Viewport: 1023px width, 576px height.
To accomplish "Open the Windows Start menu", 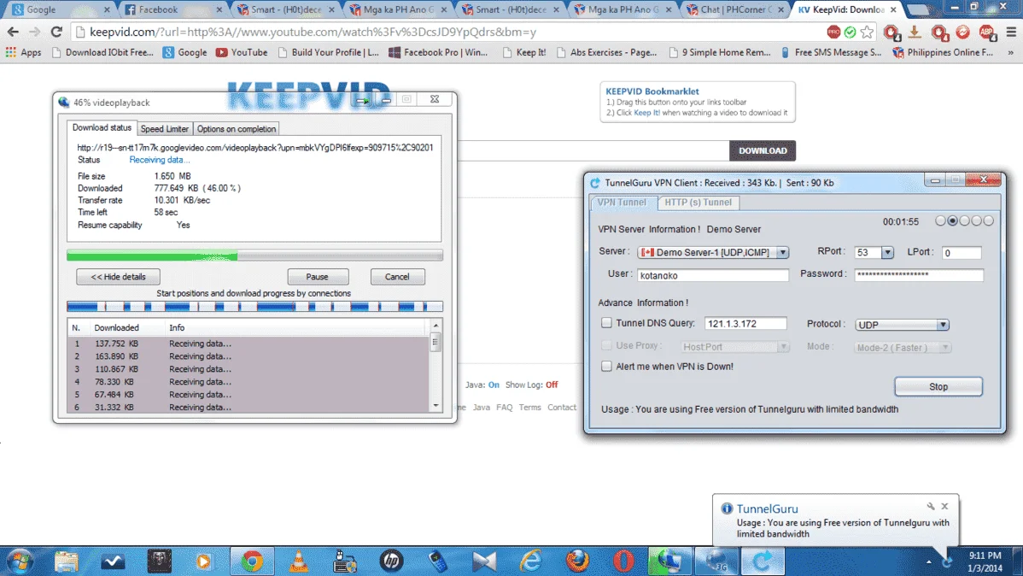I will (20, 561).
